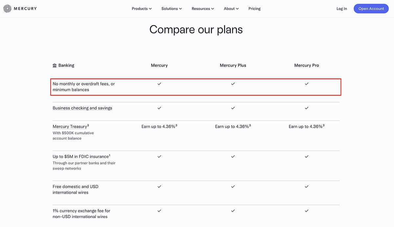
Task: Open the Solutions dropdown menu
Action: tap(171, 9)
